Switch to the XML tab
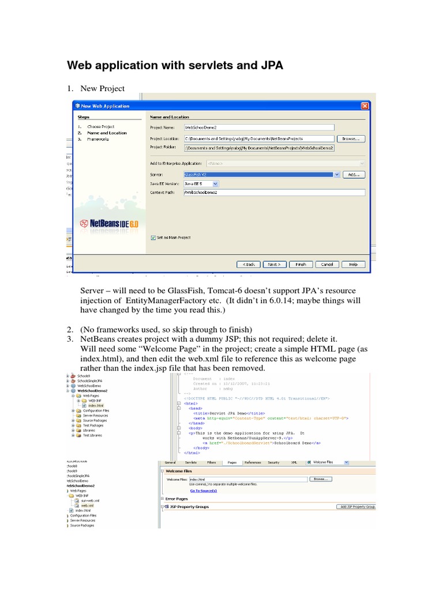Viewport: 443px width, 591px height. [294, 462]
